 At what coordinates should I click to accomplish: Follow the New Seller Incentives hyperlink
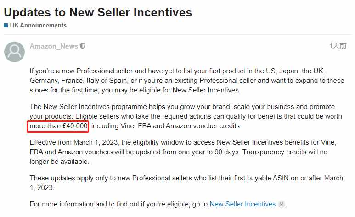click(x=242, y=204)
